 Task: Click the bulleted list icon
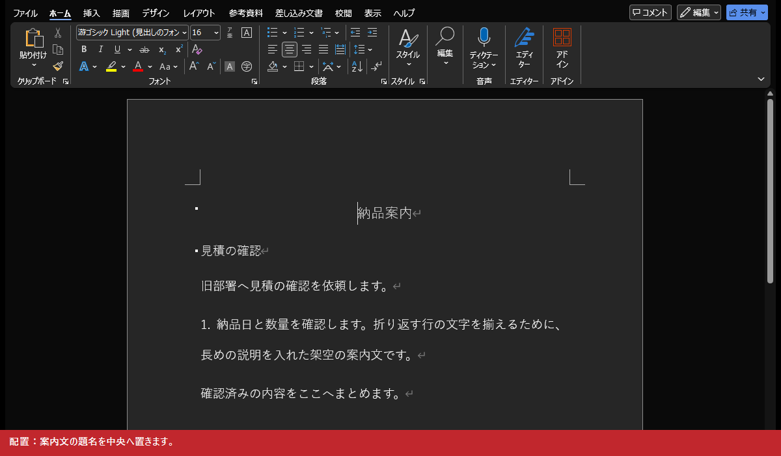pyautogui.click(x=273, y=33)
